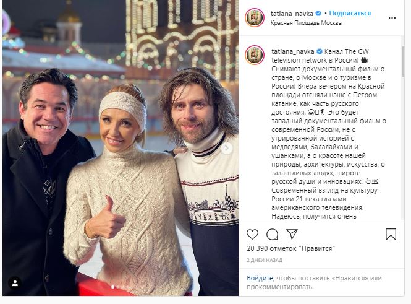Image resolution: width=411 pixels, height=304 pixels.
Task: Advance to the next photo with the arrow
Action: (x=226, y=149)
